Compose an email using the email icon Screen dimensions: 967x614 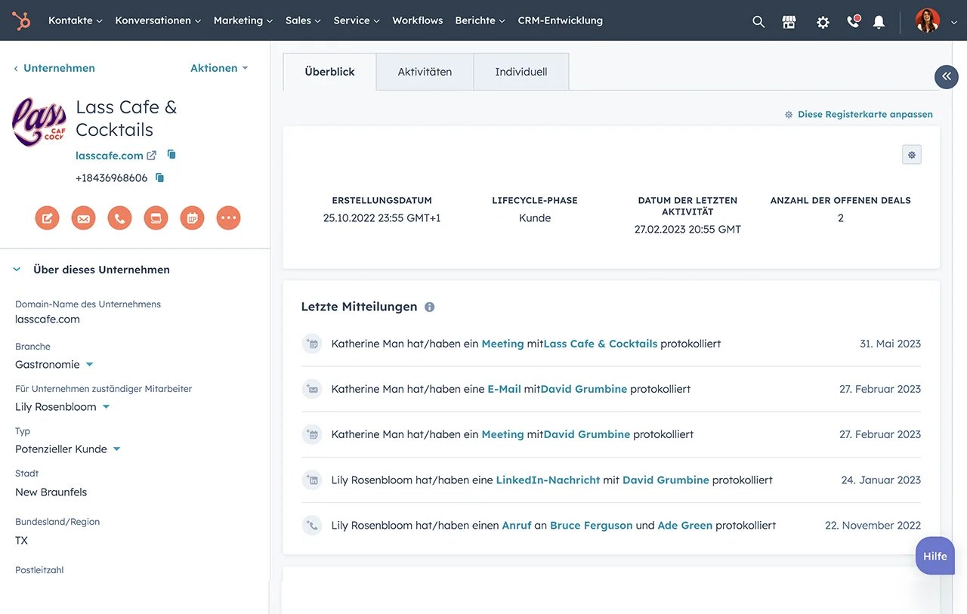click(x=83, y=218)
